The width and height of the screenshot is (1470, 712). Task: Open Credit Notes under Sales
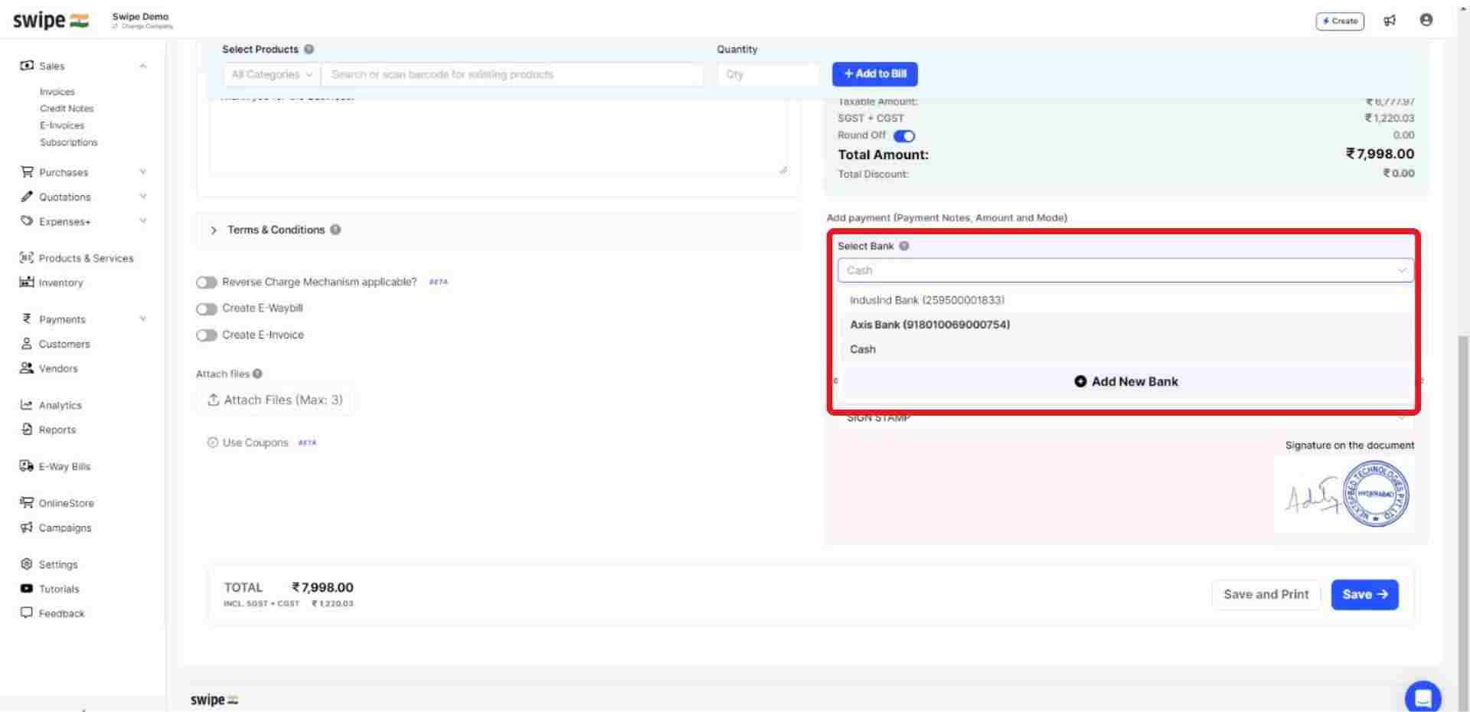[x=67, y=109]
